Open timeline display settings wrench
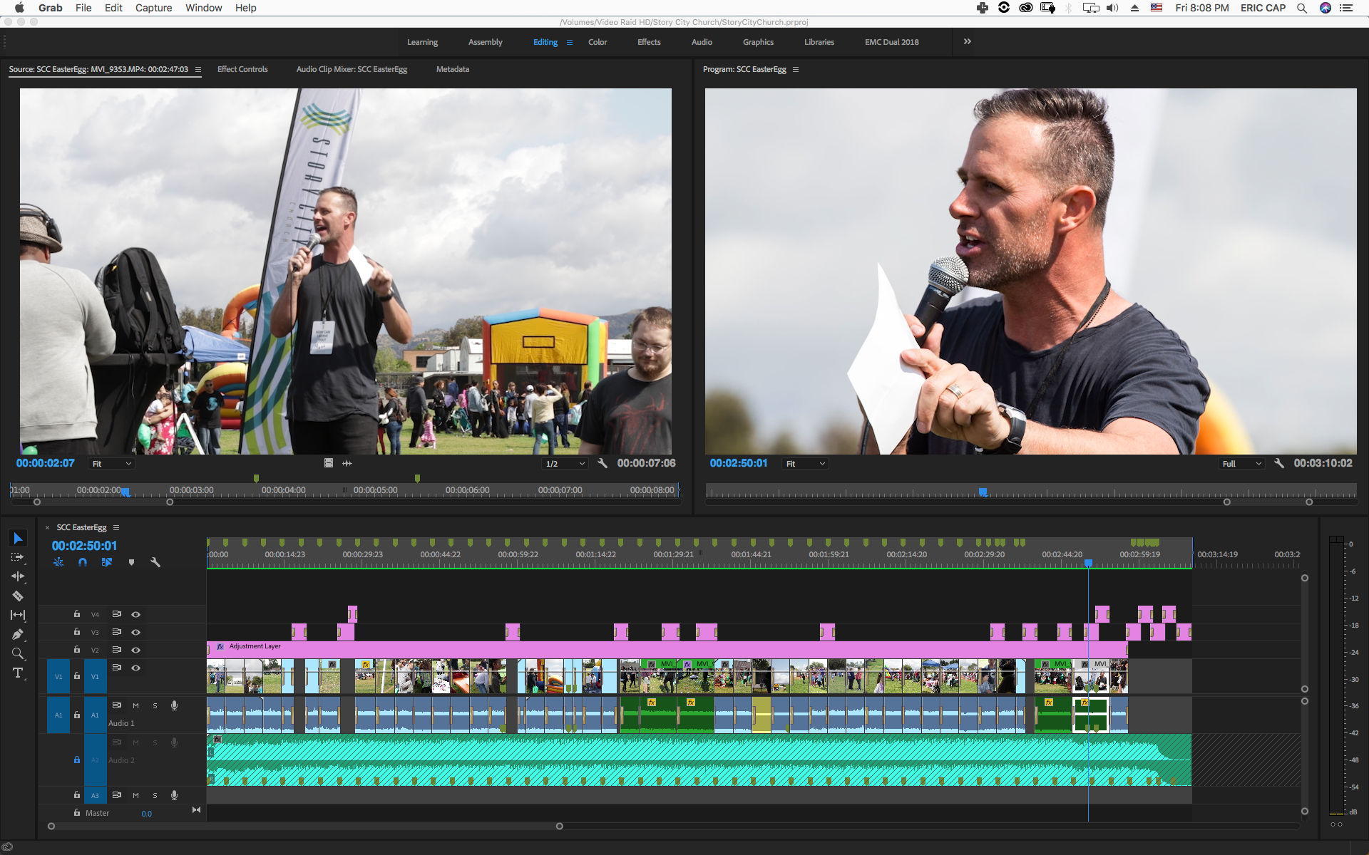This screenshot has height=855, width=1369. coord(155,562)
